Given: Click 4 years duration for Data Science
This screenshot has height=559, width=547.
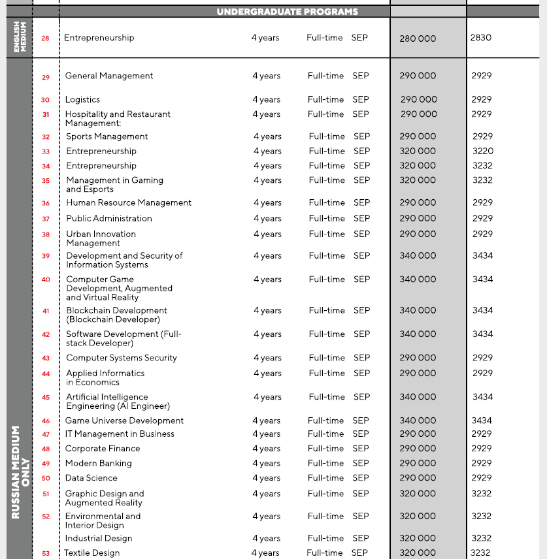Looking at the screenshot, I should pyautogui.click(x=266, y=478).
